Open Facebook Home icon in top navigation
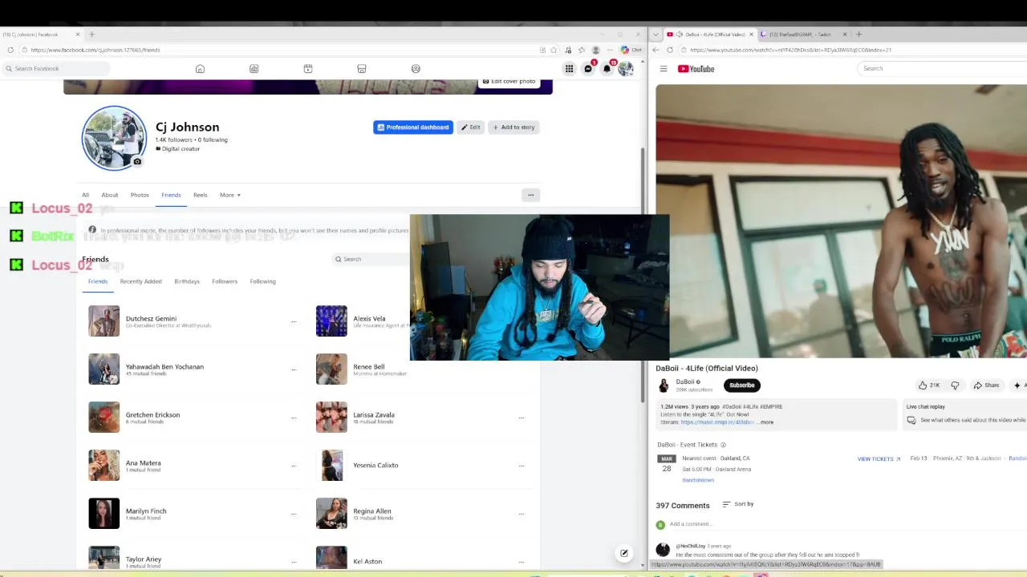This screenshot has height=577, width=1027. pyautogui.click(x=200, y=69)
